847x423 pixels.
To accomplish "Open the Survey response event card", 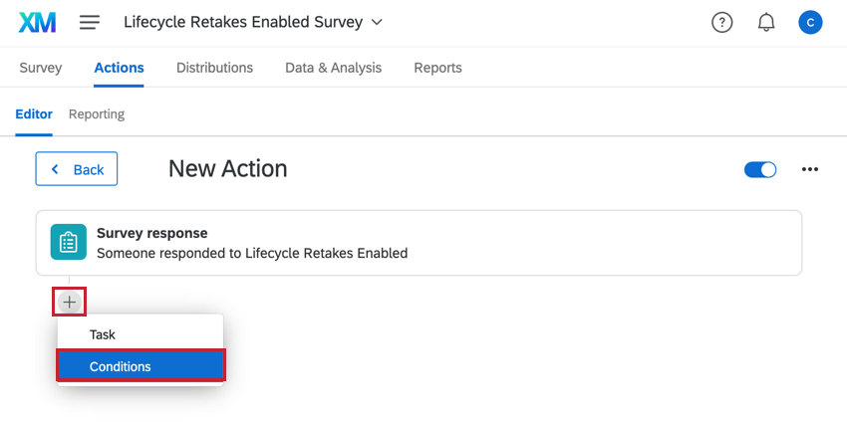I will [419, 243].
